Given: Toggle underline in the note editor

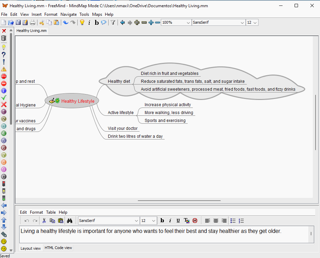Looking at the screenshot, I should coord(178,221).
